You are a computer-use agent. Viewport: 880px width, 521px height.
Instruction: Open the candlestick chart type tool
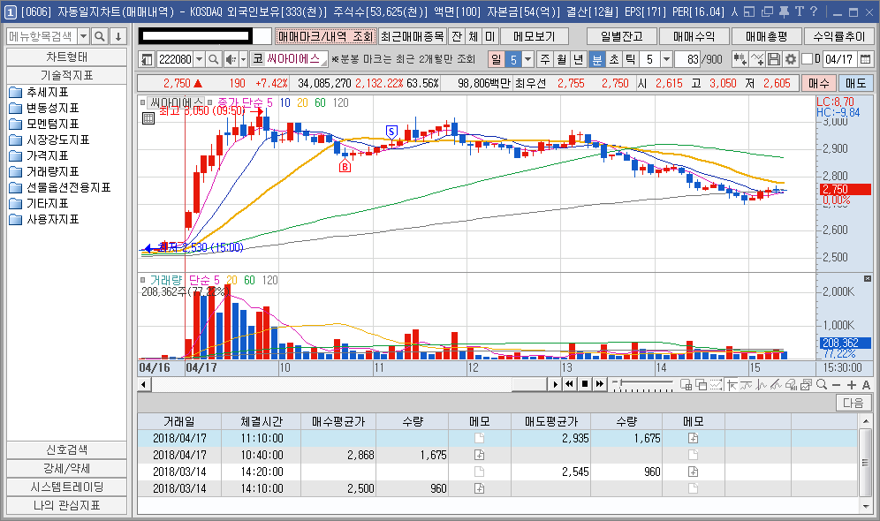(x=740, y=59)
